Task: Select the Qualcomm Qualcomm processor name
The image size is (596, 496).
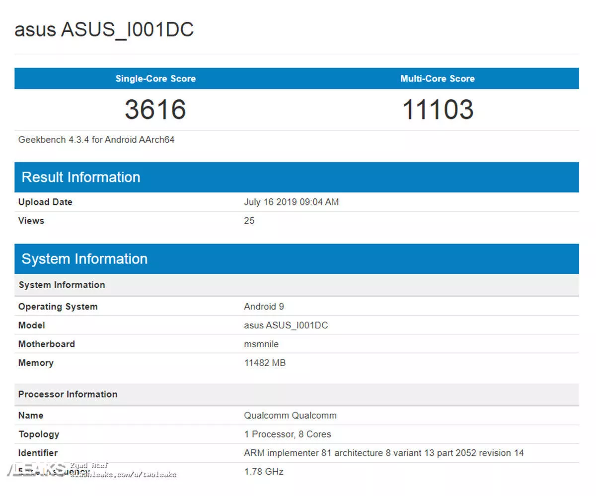Action: tap(290, 416)
